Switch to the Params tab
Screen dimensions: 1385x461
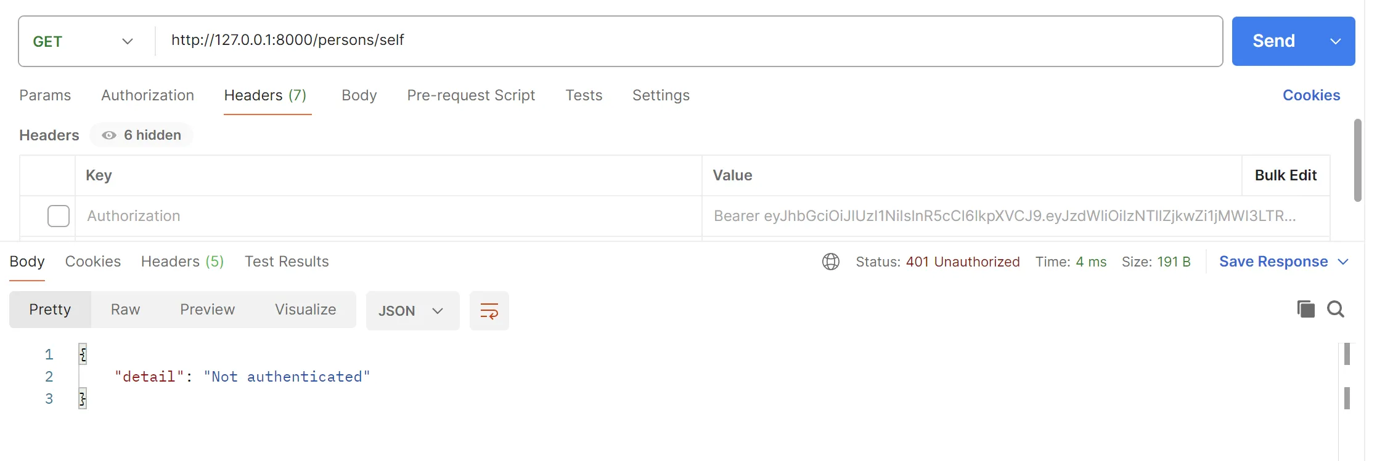click(45, 95)
